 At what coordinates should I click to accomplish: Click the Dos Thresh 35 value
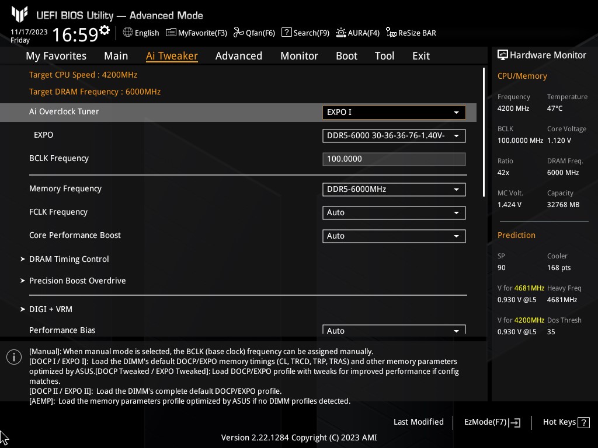point(551,332)
